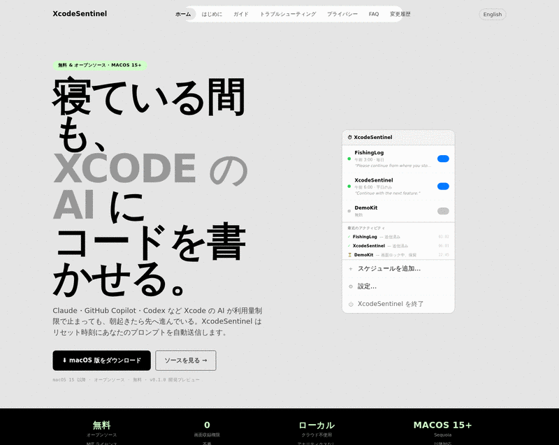Click the 22:45 activity timestamp

coord(444,255)
